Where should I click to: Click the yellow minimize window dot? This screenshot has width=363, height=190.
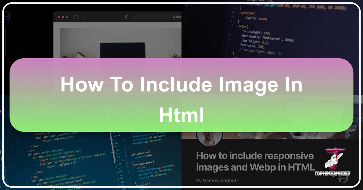pos(64,17)
